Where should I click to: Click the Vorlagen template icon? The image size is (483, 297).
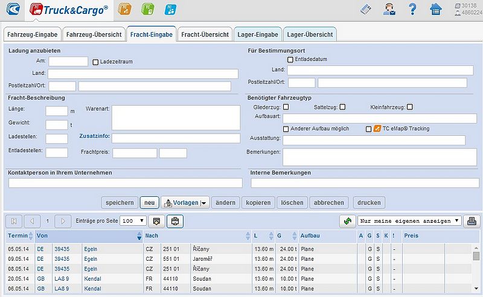click(168, 203)
